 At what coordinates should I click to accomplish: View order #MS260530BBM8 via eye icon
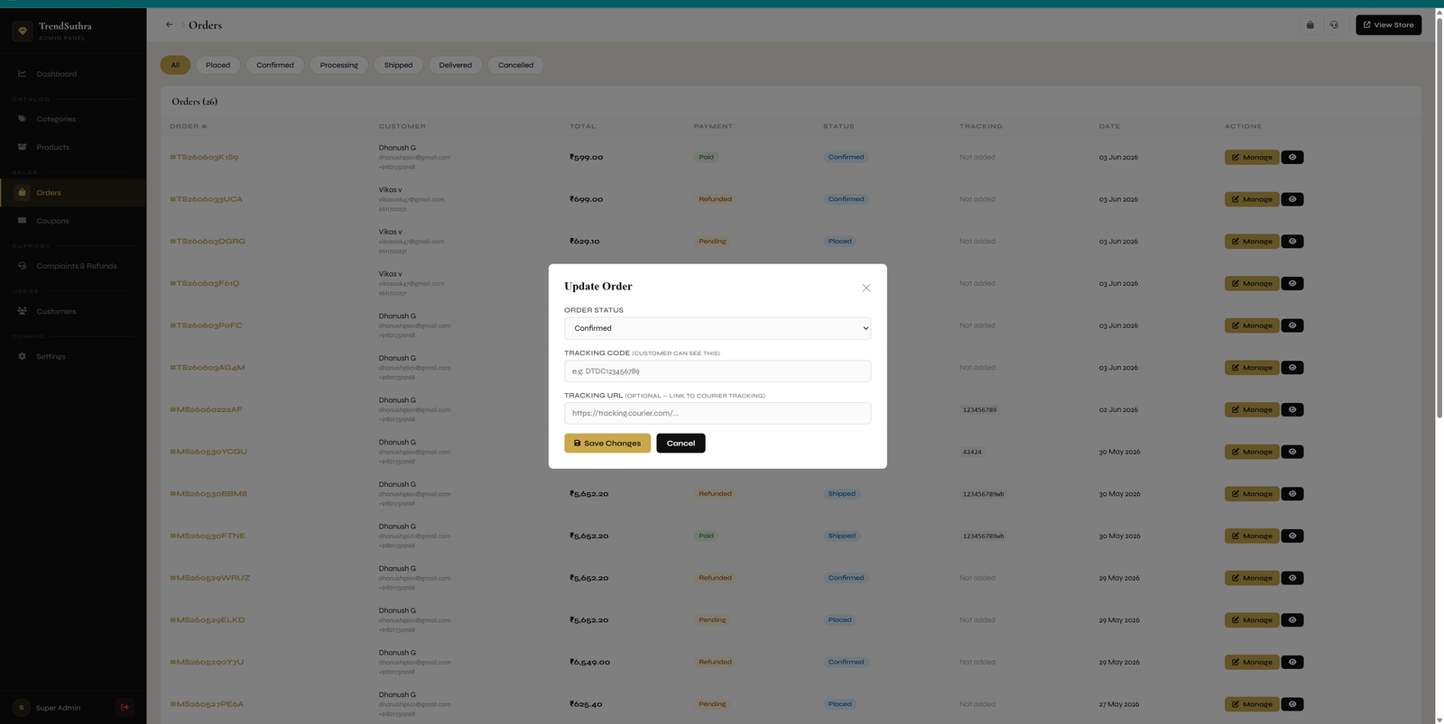coord(1292,493)
